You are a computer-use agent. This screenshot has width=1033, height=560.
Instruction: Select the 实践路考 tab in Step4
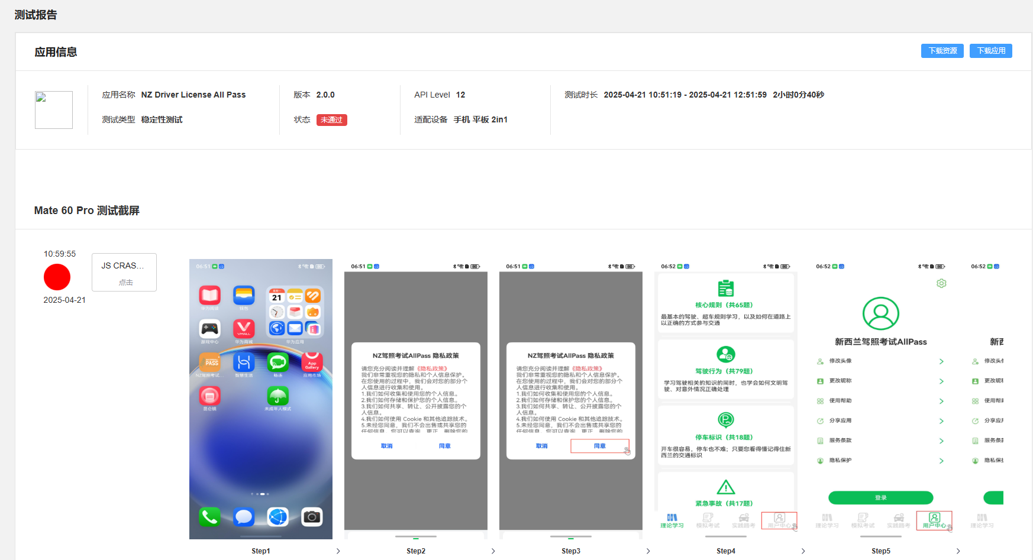[x=744, y=521]
